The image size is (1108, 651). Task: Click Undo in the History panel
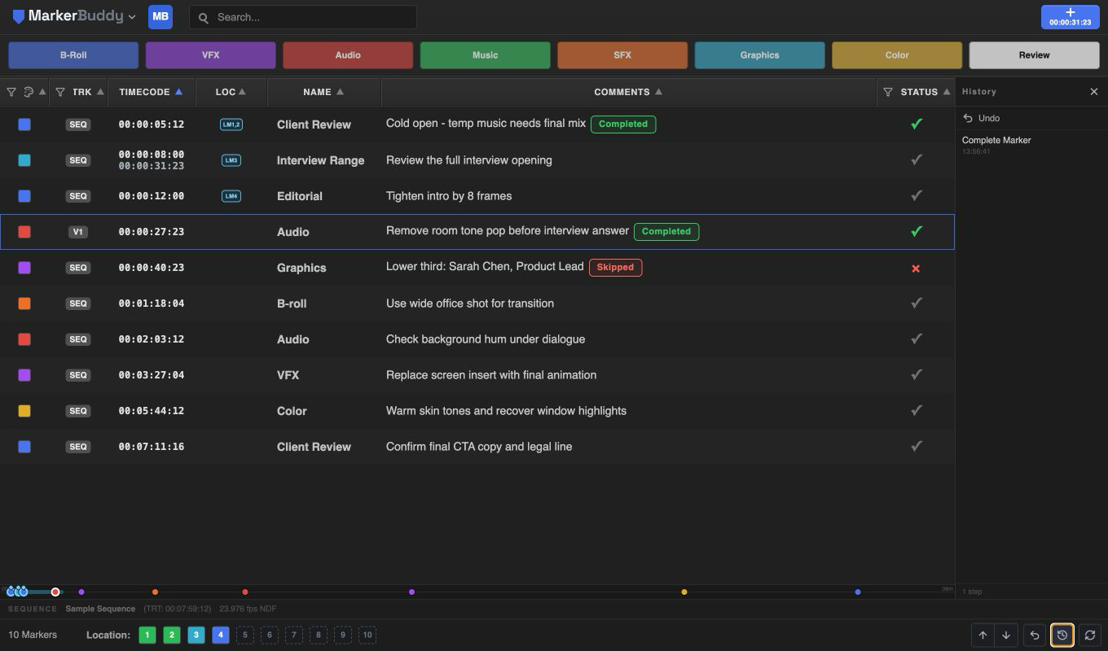click(x=981, y=118)
